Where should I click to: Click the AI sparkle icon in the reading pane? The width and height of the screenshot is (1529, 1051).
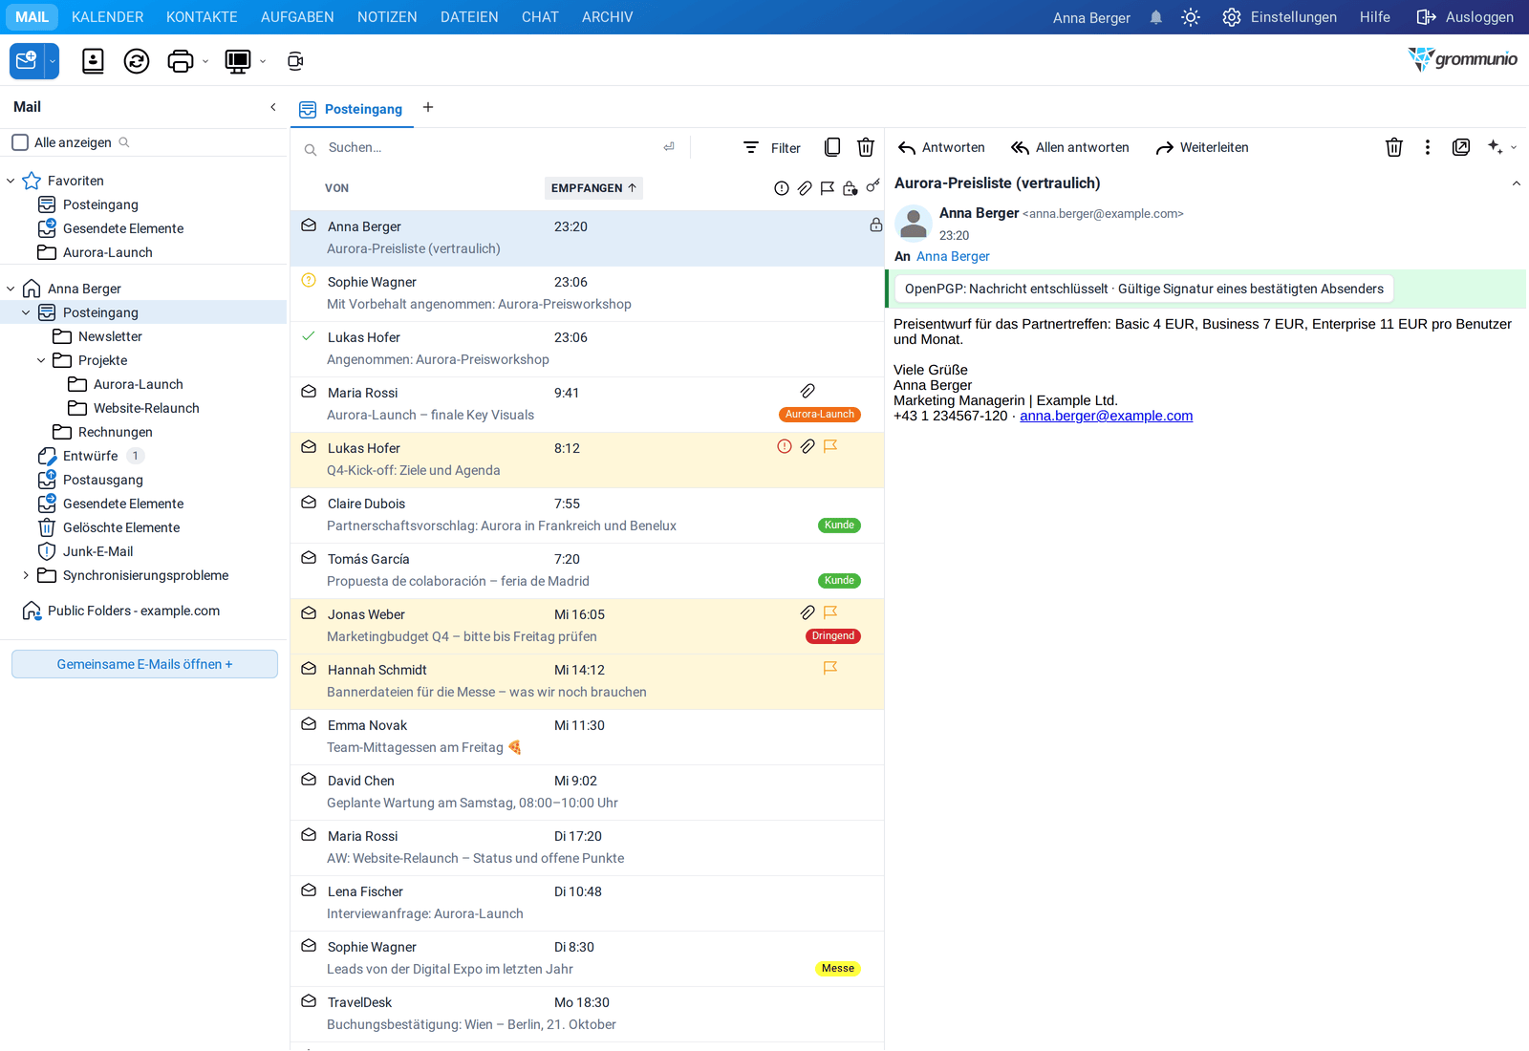coord(1496,146)
